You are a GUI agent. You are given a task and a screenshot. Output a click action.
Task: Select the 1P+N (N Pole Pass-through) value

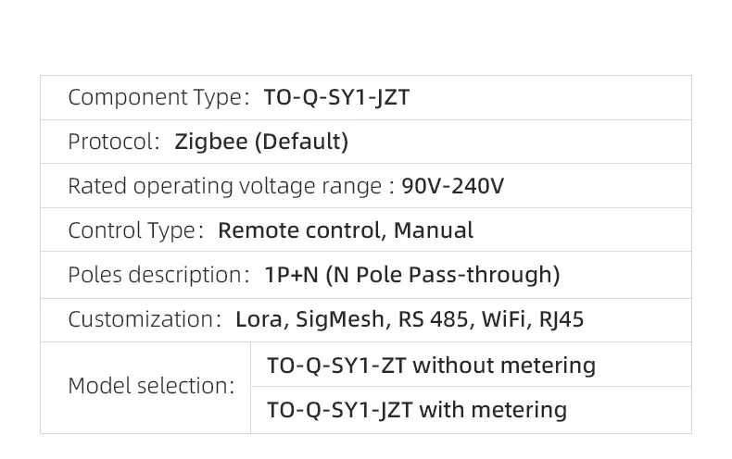click(x=412, y=275)
